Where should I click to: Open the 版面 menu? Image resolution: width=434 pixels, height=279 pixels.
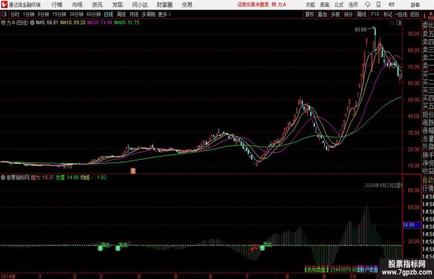pos(324,5)
